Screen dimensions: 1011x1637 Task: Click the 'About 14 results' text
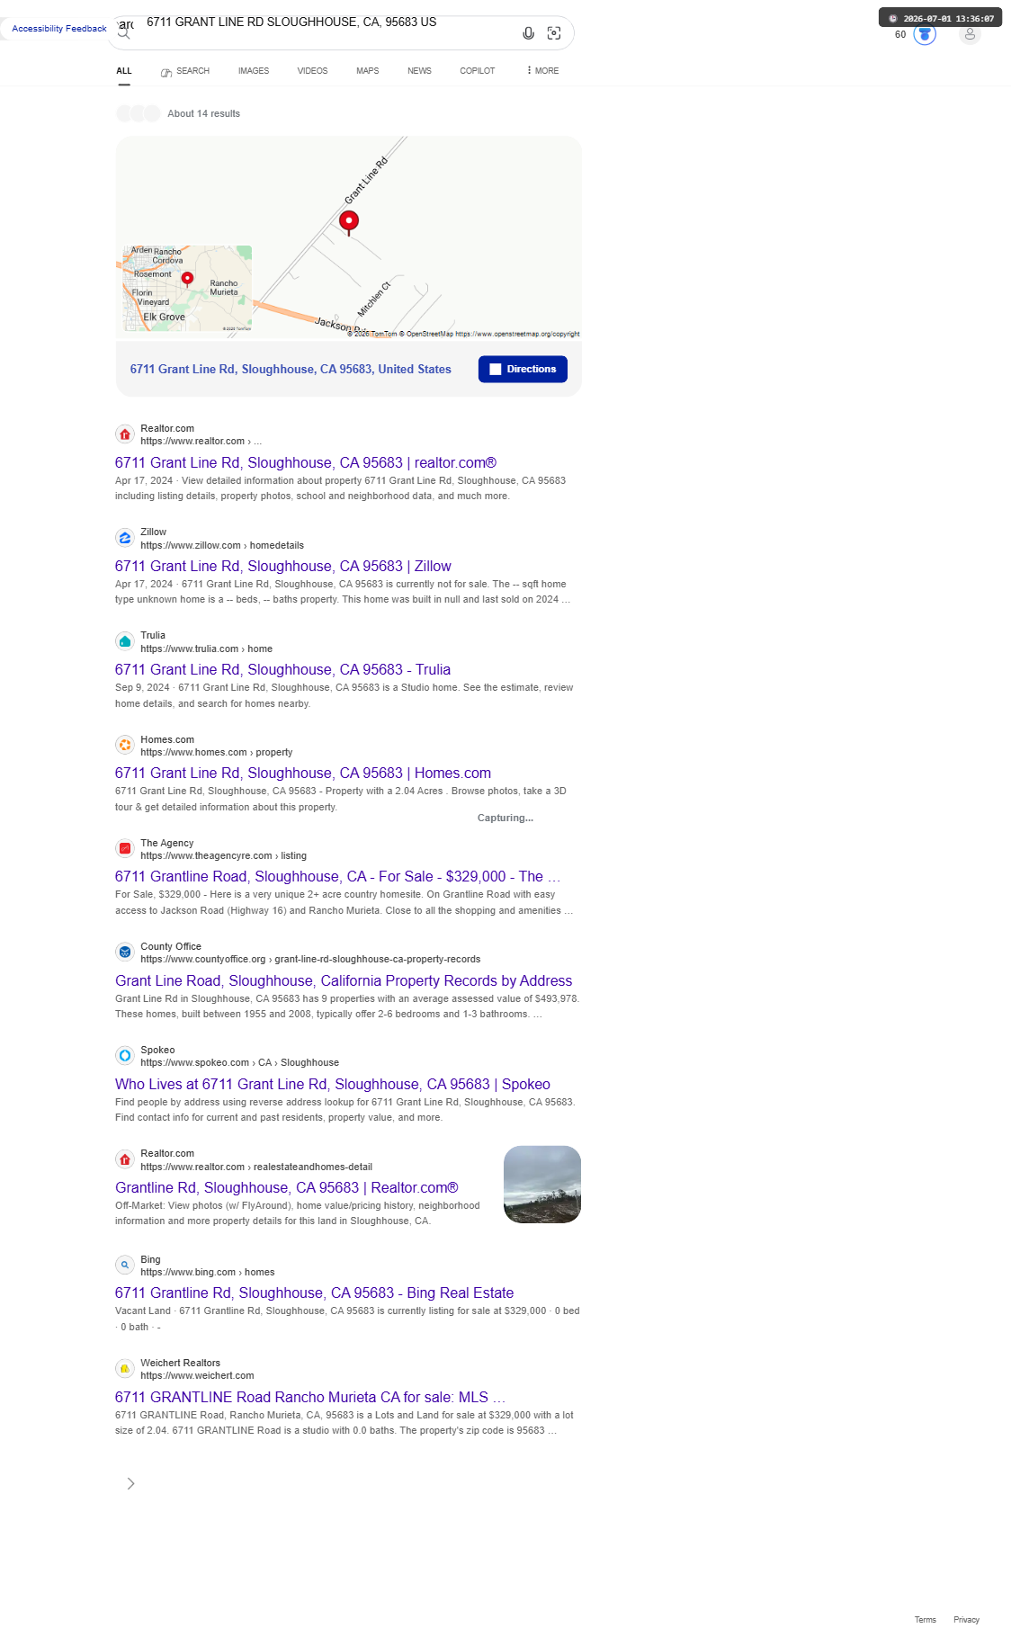click(x=203, y=114)
